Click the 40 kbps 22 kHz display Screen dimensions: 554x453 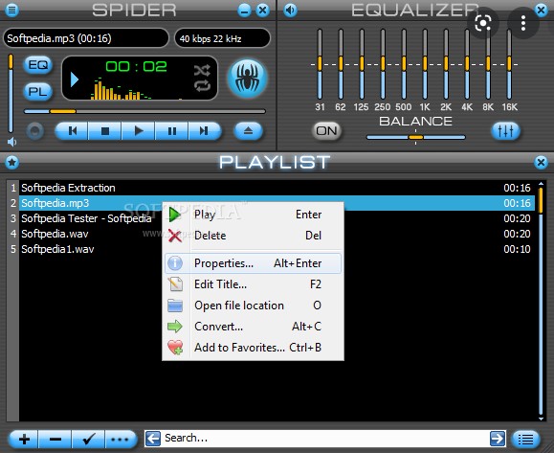(222, 38)
